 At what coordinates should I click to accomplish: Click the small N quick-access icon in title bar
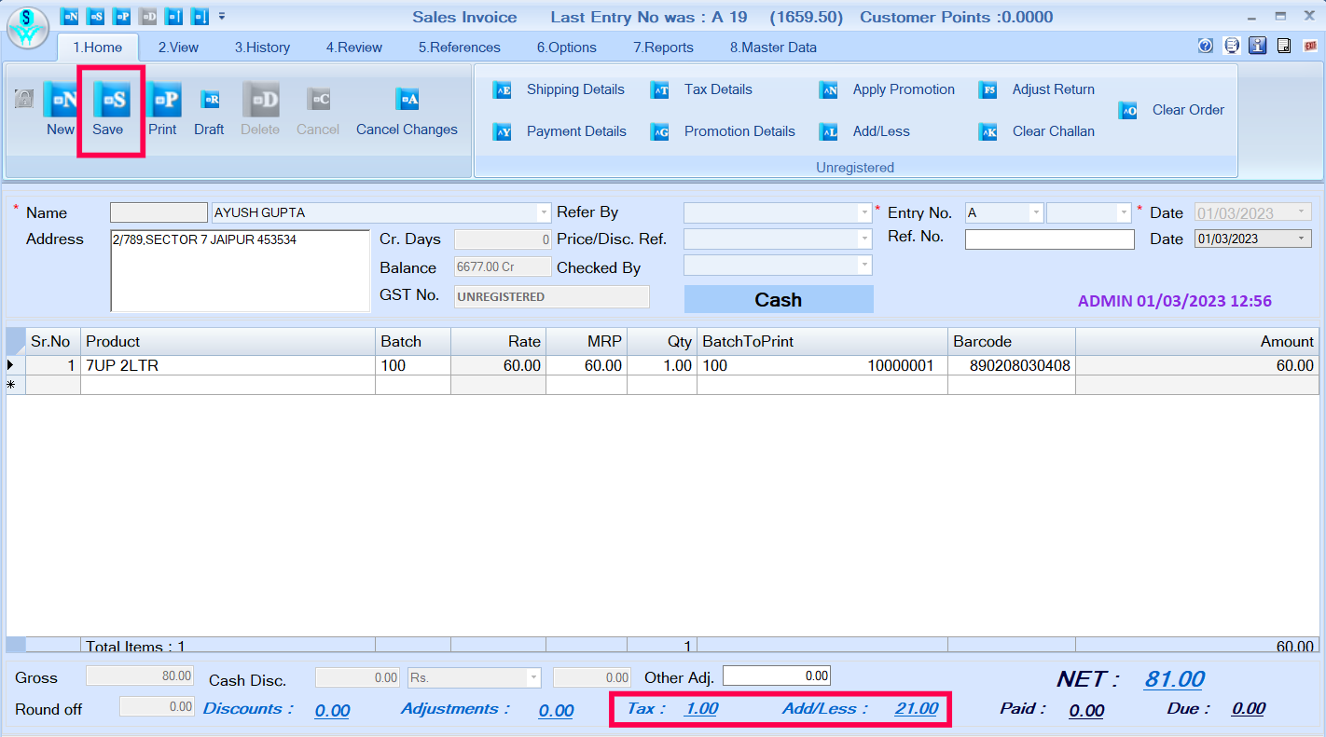[x=69, y=16]
